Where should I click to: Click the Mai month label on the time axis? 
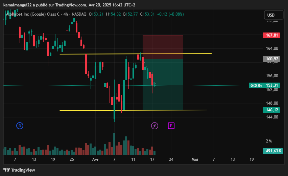[x=195, y=159]
